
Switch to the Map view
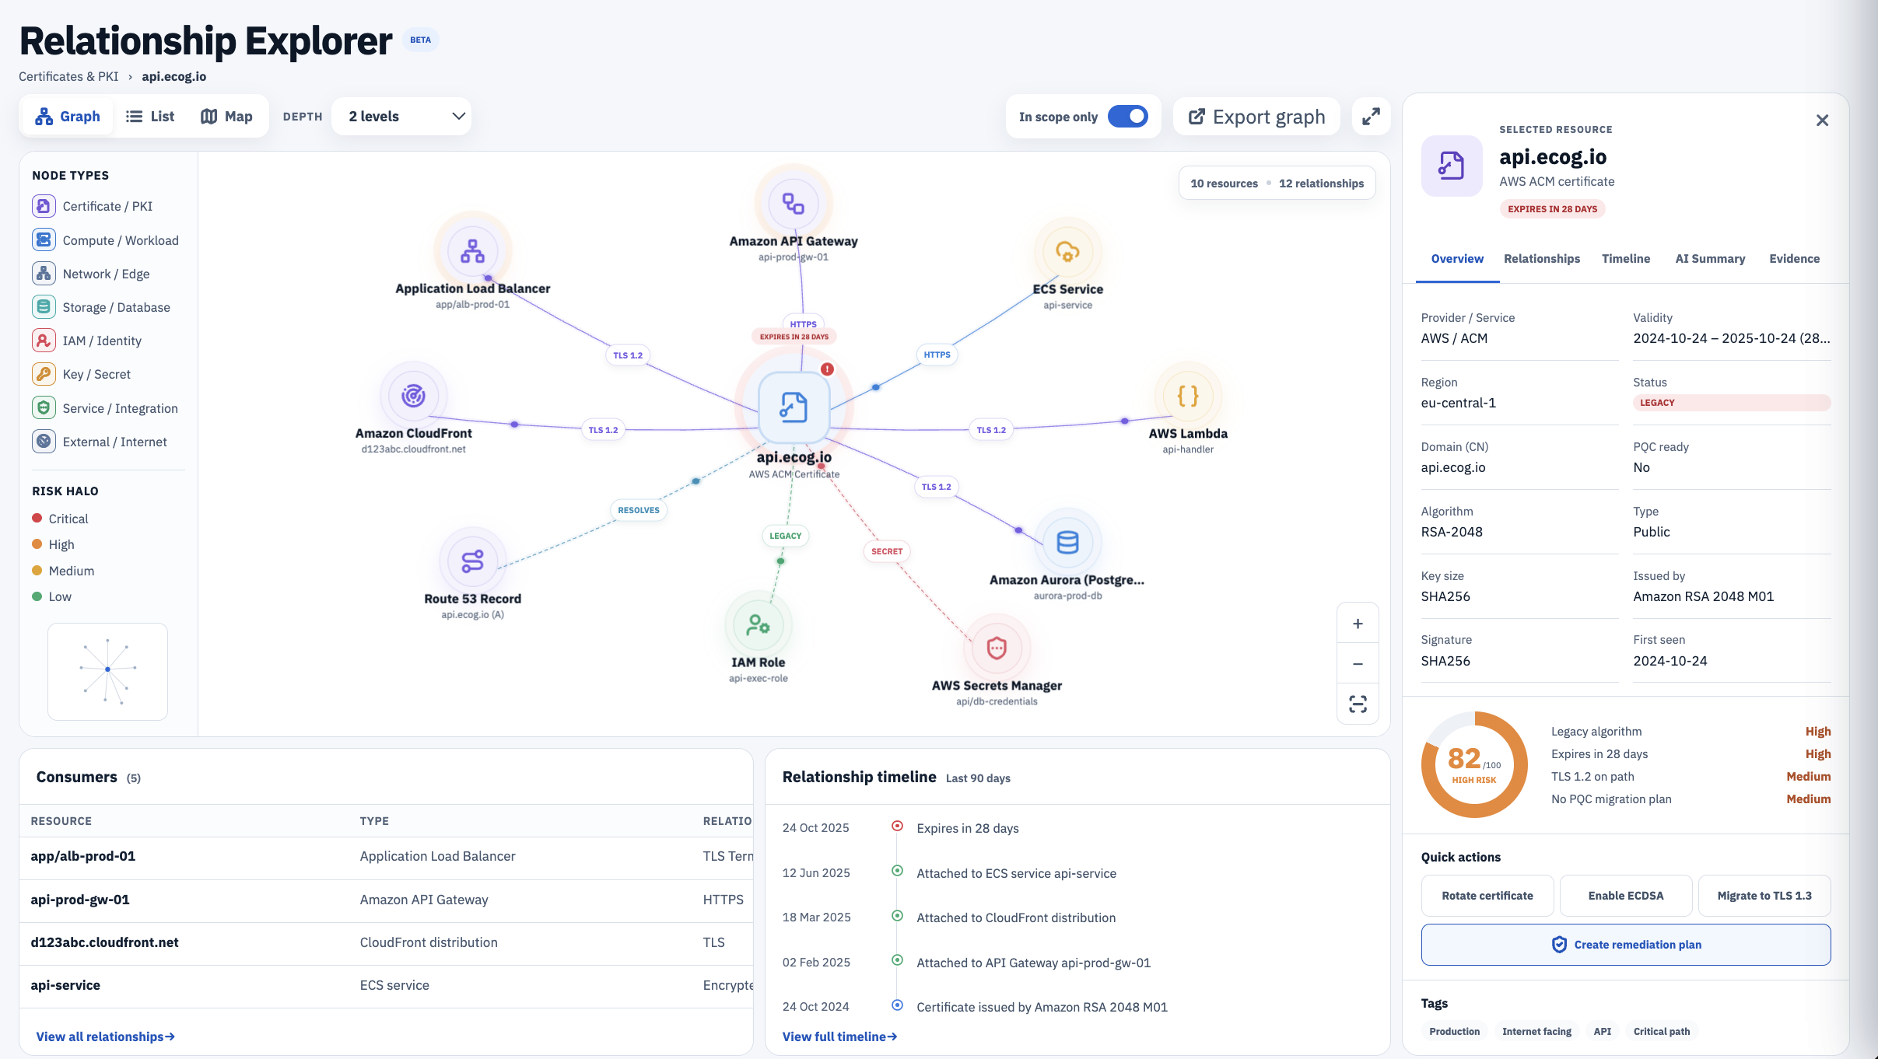click(x=226, y=117)
